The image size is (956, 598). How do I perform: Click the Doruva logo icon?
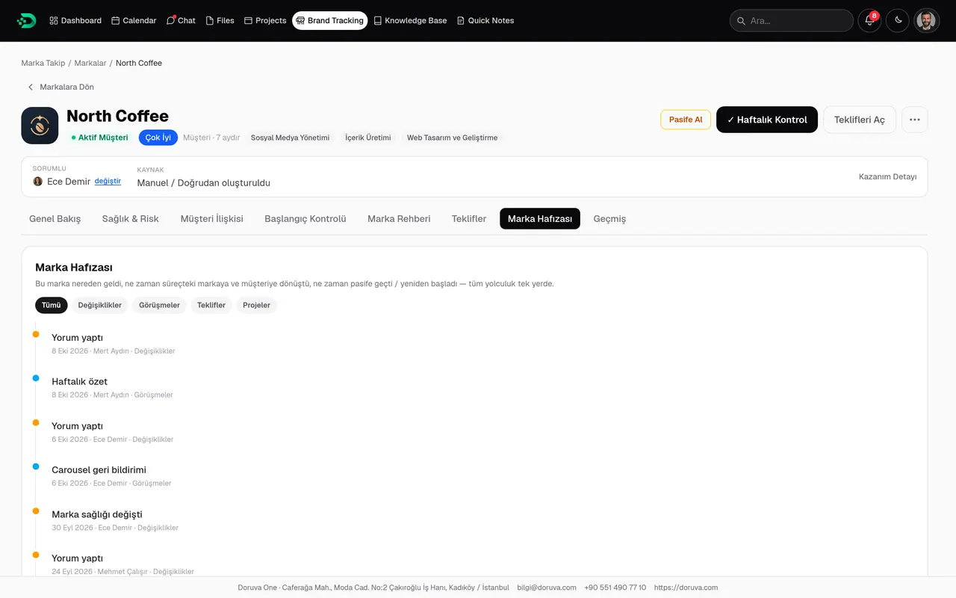point(26,21)
